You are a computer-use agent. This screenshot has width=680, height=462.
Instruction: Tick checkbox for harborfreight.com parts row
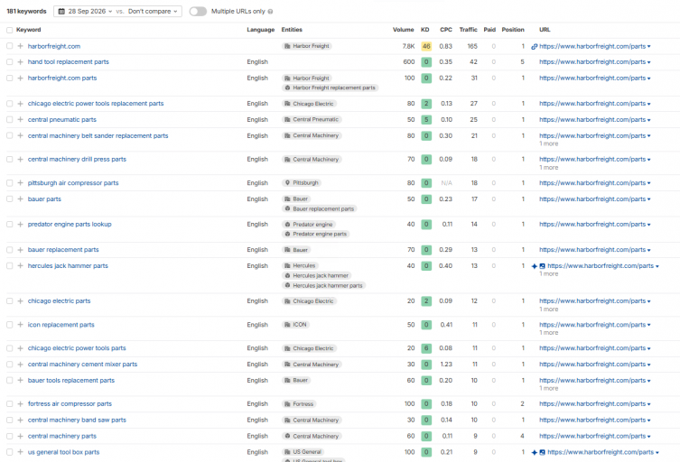pyautogui.click(x=10, y=78)
